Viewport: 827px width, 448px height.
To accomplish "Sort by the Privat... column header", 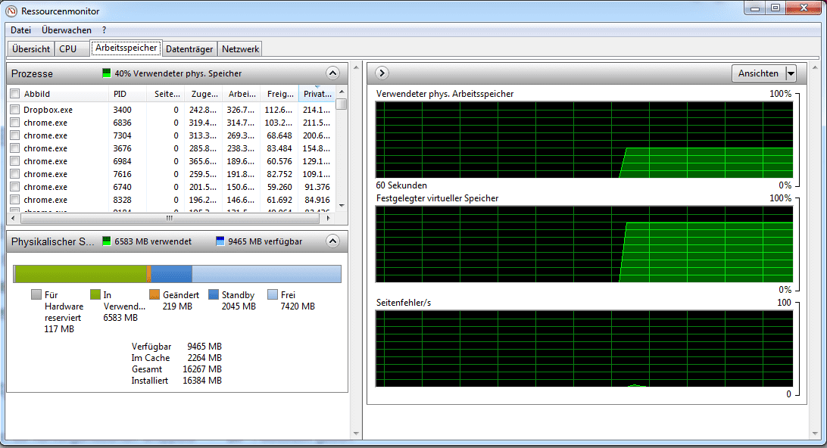I will coord(317,94).
